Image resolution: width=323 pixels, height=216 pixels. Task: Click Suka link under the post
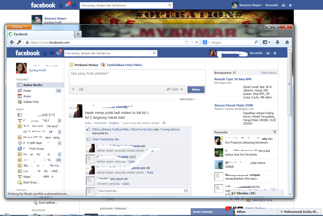88,123
